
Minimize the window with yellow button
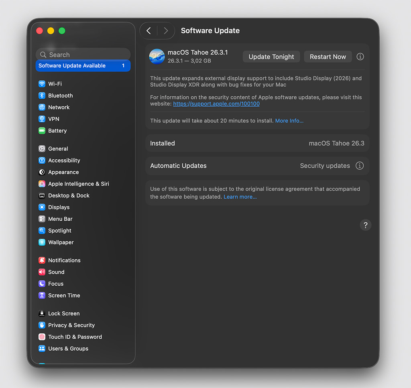(51, 30)
